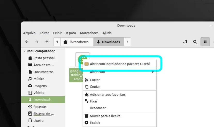Open the Exibir menu
Viewport: 214px width, 127px height.
(x=57, y=33)
